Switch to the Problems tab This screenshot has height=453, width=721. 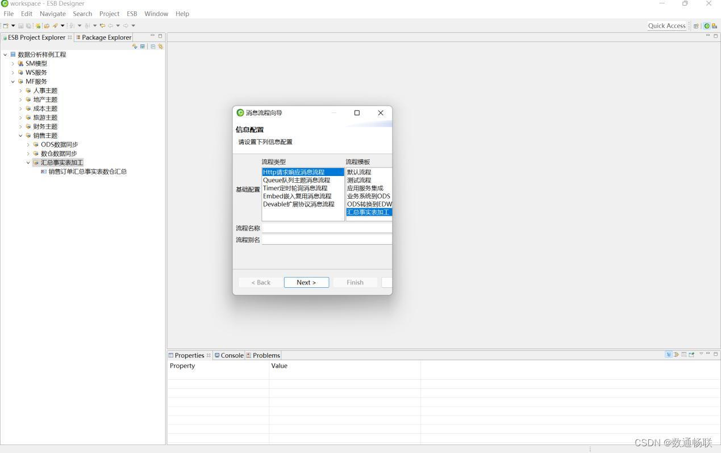click(263, 355)
